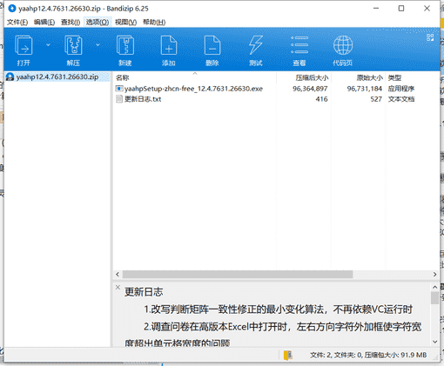Click the exe application file icon
The image size is (444, 366).
[x=119, y=89]
